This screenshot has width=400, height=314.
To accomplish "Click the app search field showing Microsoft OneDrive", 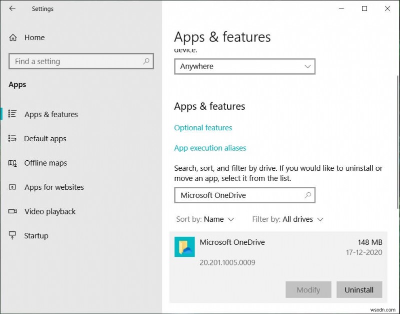I will [244, 195].
